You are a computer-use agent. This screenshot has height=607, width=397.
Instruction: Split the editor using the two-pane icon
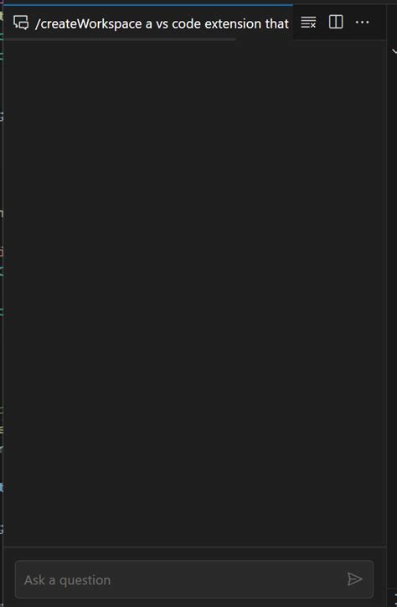pos(336,22)
